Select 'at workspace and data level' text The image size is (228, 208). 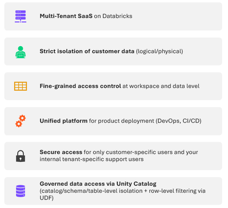coord(161,86)
